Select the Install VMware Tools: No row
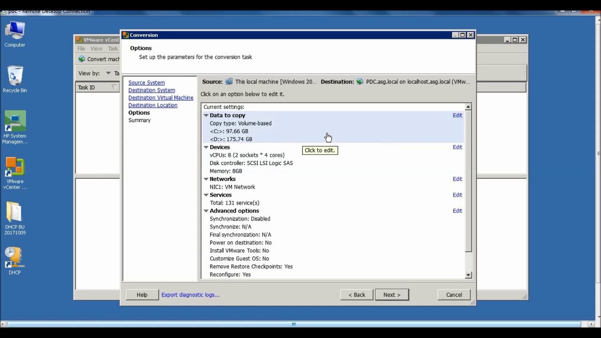601x338 pixels. click(239, 251)
